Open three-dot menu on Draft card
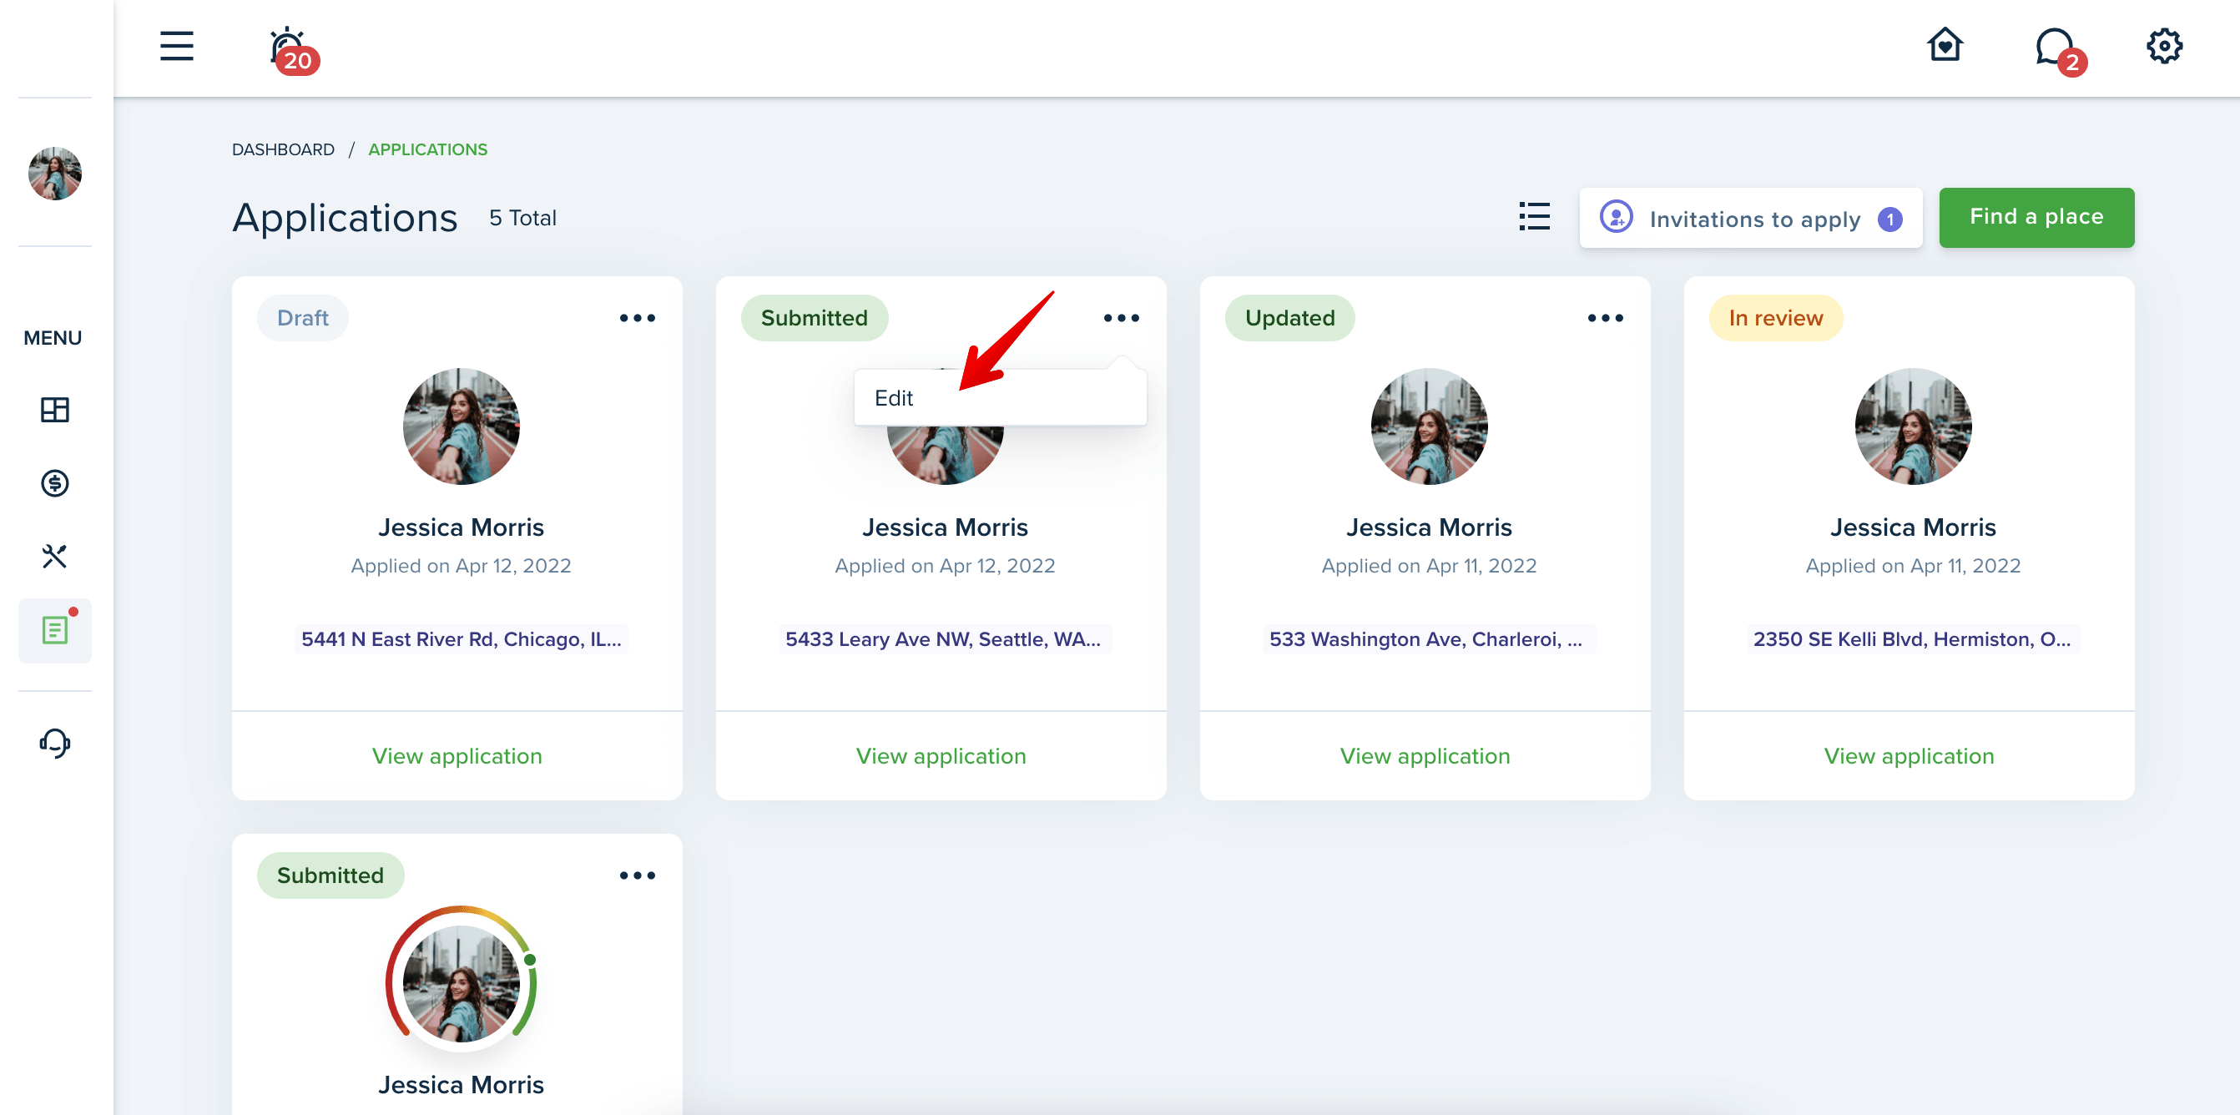Viewport: 2240px width, 1115px height. (638, 318)
